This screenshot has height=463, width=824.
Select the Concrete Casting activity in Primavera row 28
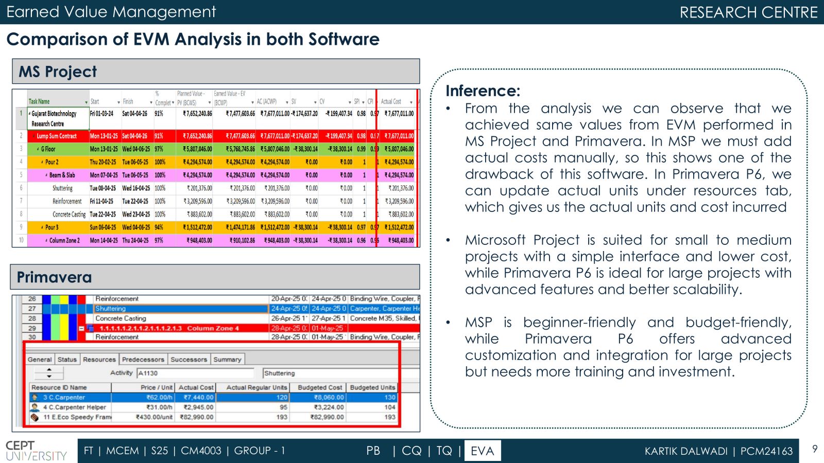[x=121, y=318]
